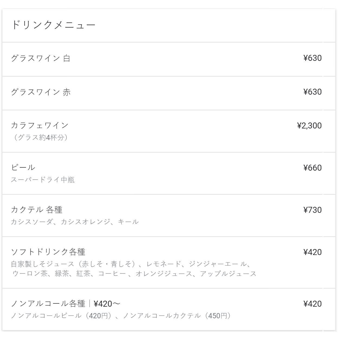Screen dimensions: 338x338
Task: Click the ビール menu item title
Action: click(23, 167)
